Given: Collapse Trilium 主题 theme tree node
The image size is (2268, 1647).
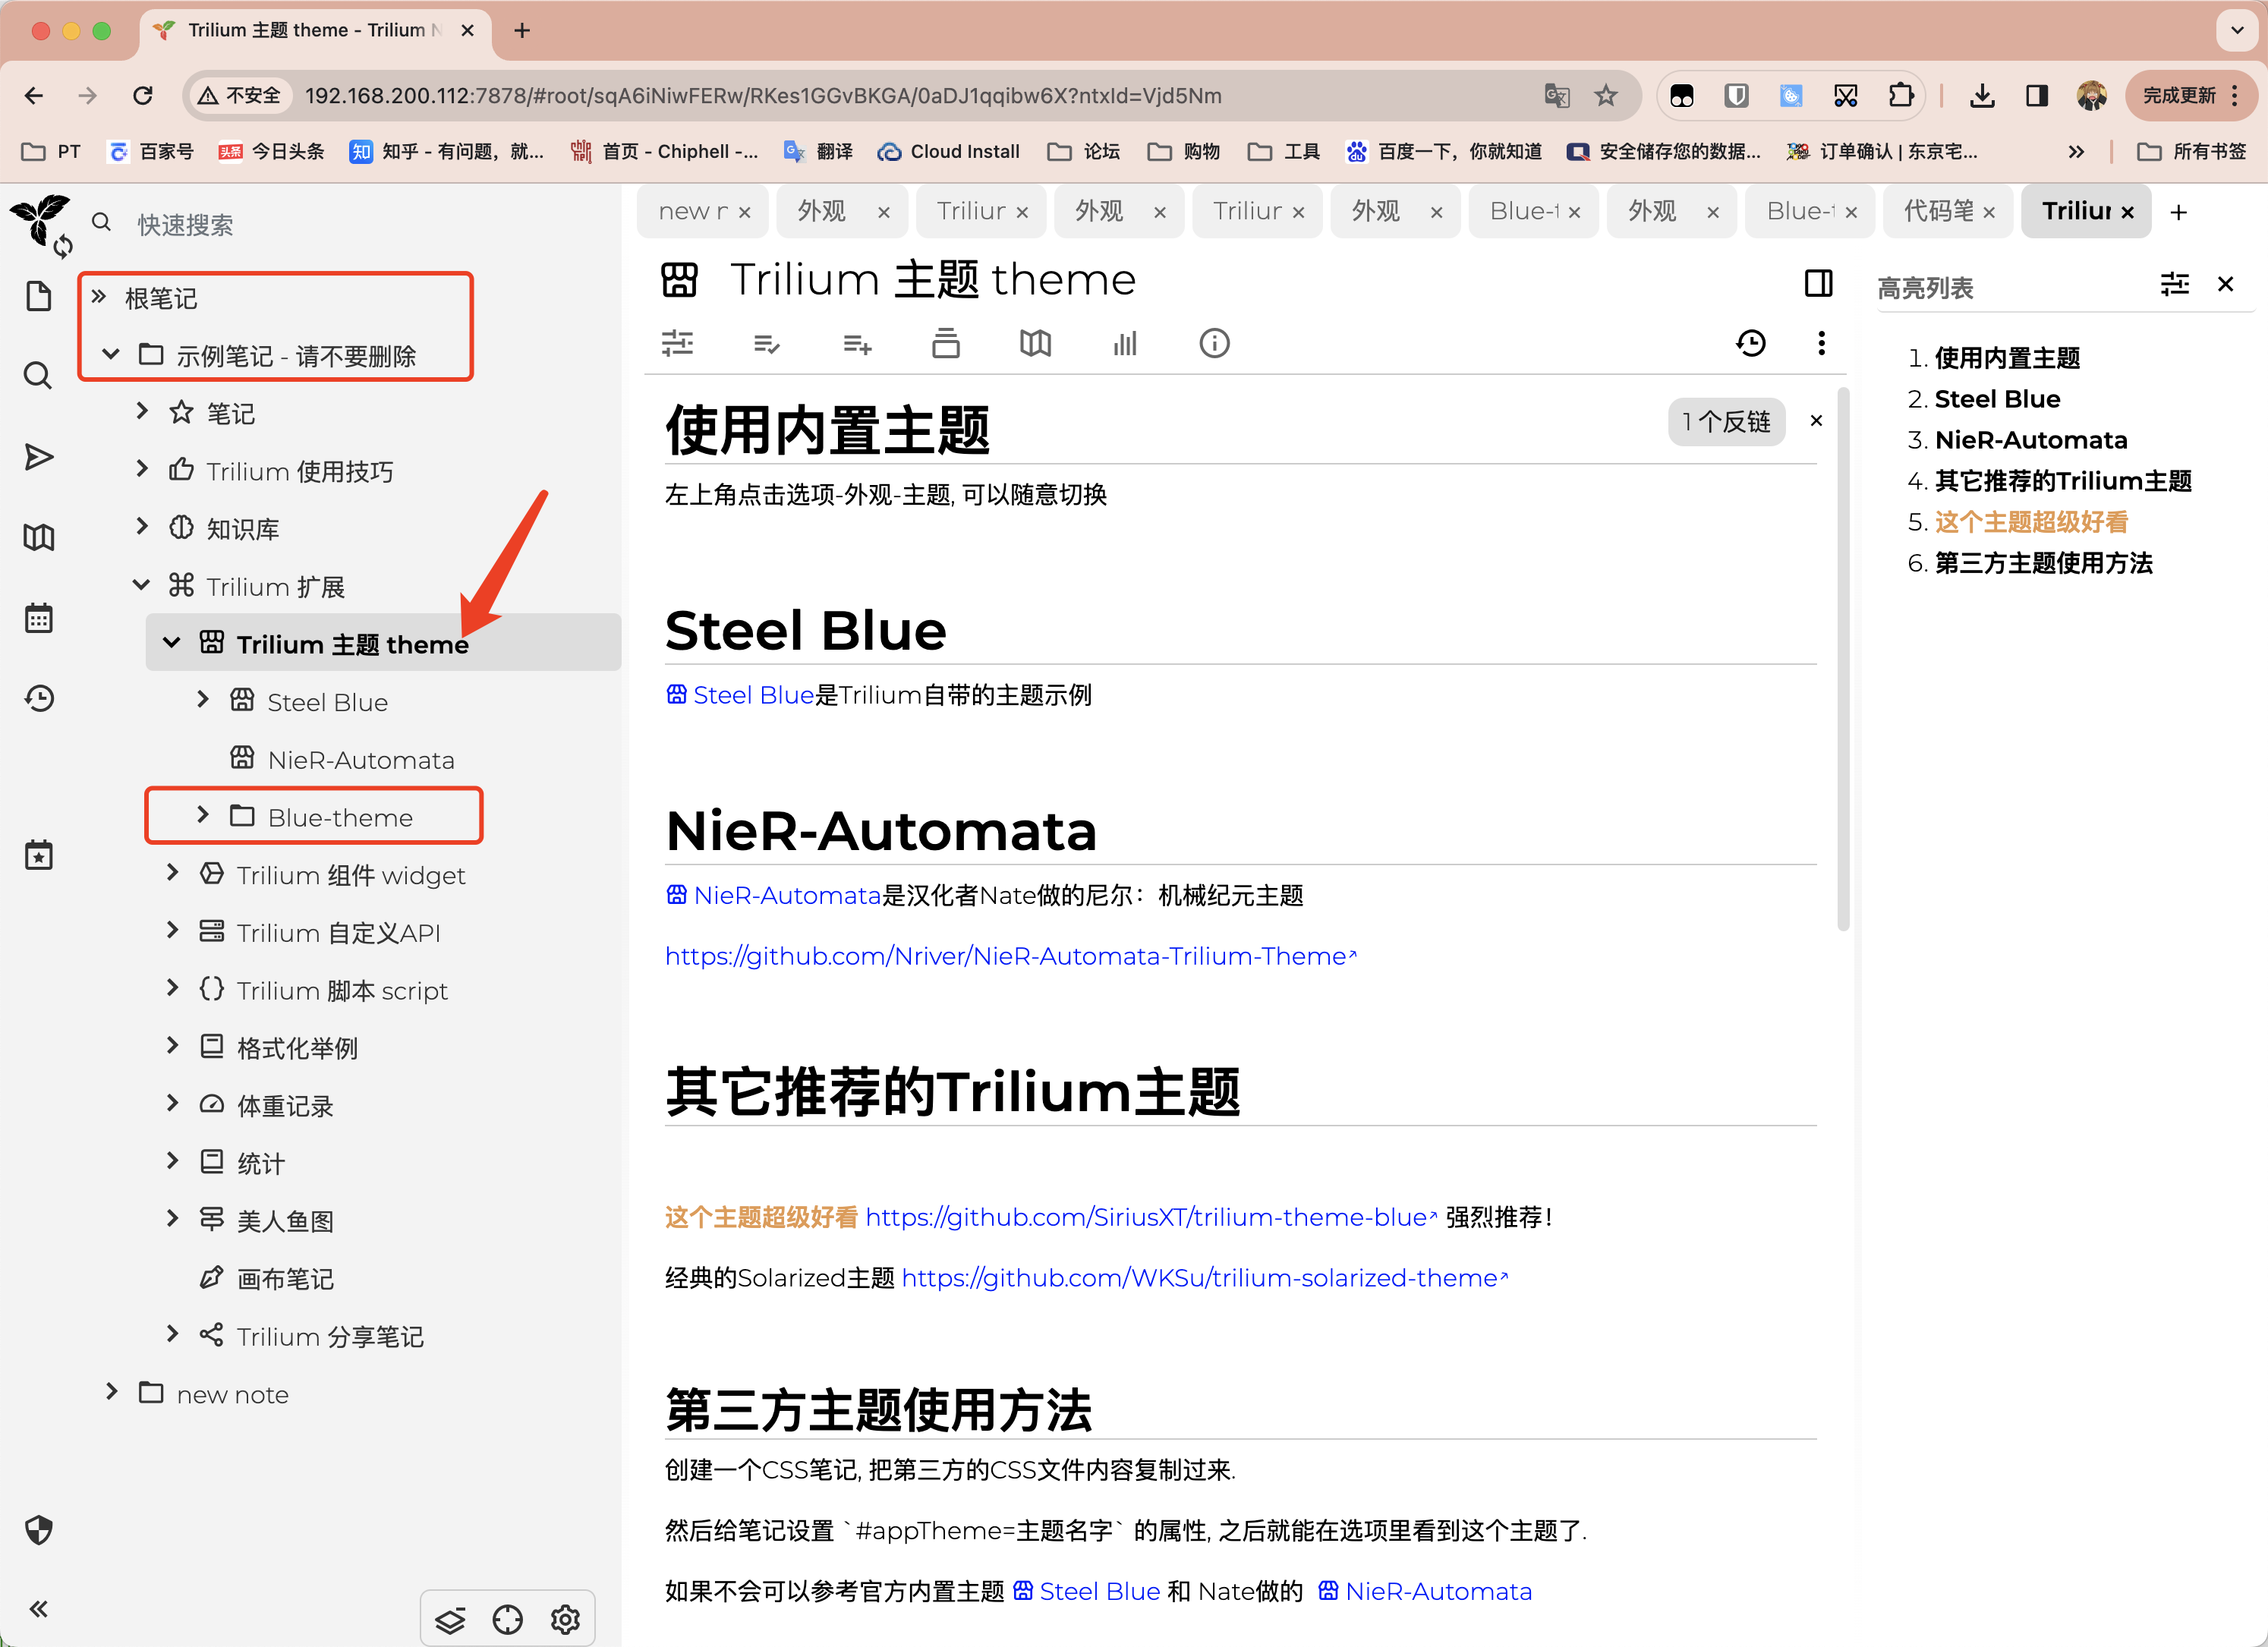Looking at the screenshot, I should coord(172,642).
